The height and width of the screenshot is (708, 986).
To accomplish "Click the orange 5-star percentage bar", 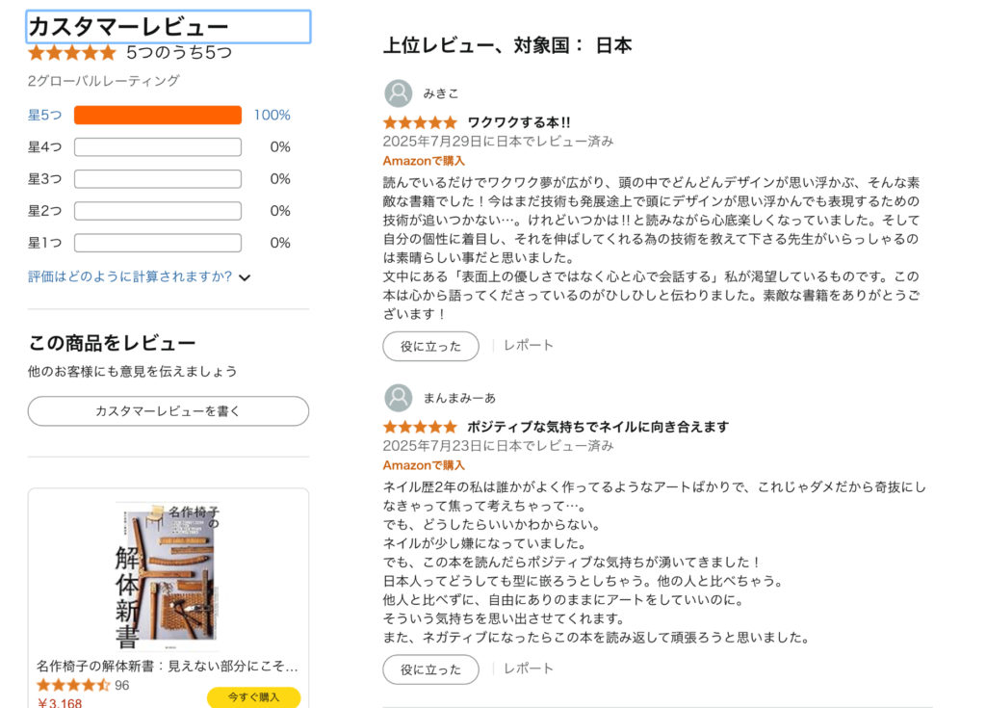I will point(158,116).
